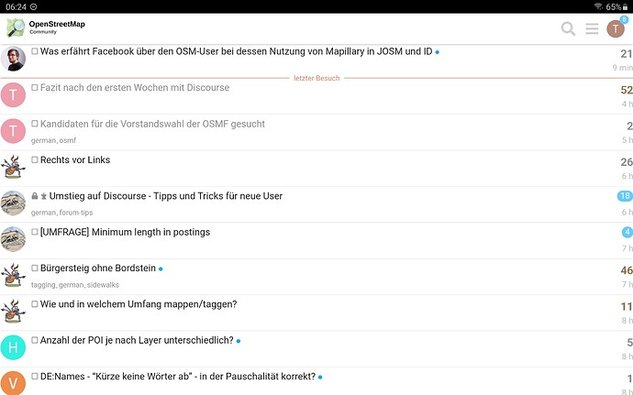Open topic Bürgersteig ohne Bordstein

(x=98, y=268)
